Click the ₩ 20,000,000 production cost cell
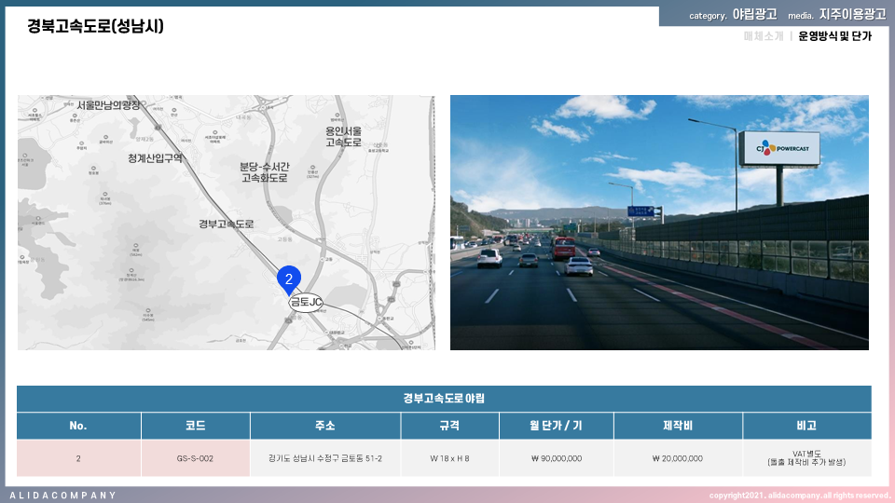 [x=678, y=458]
